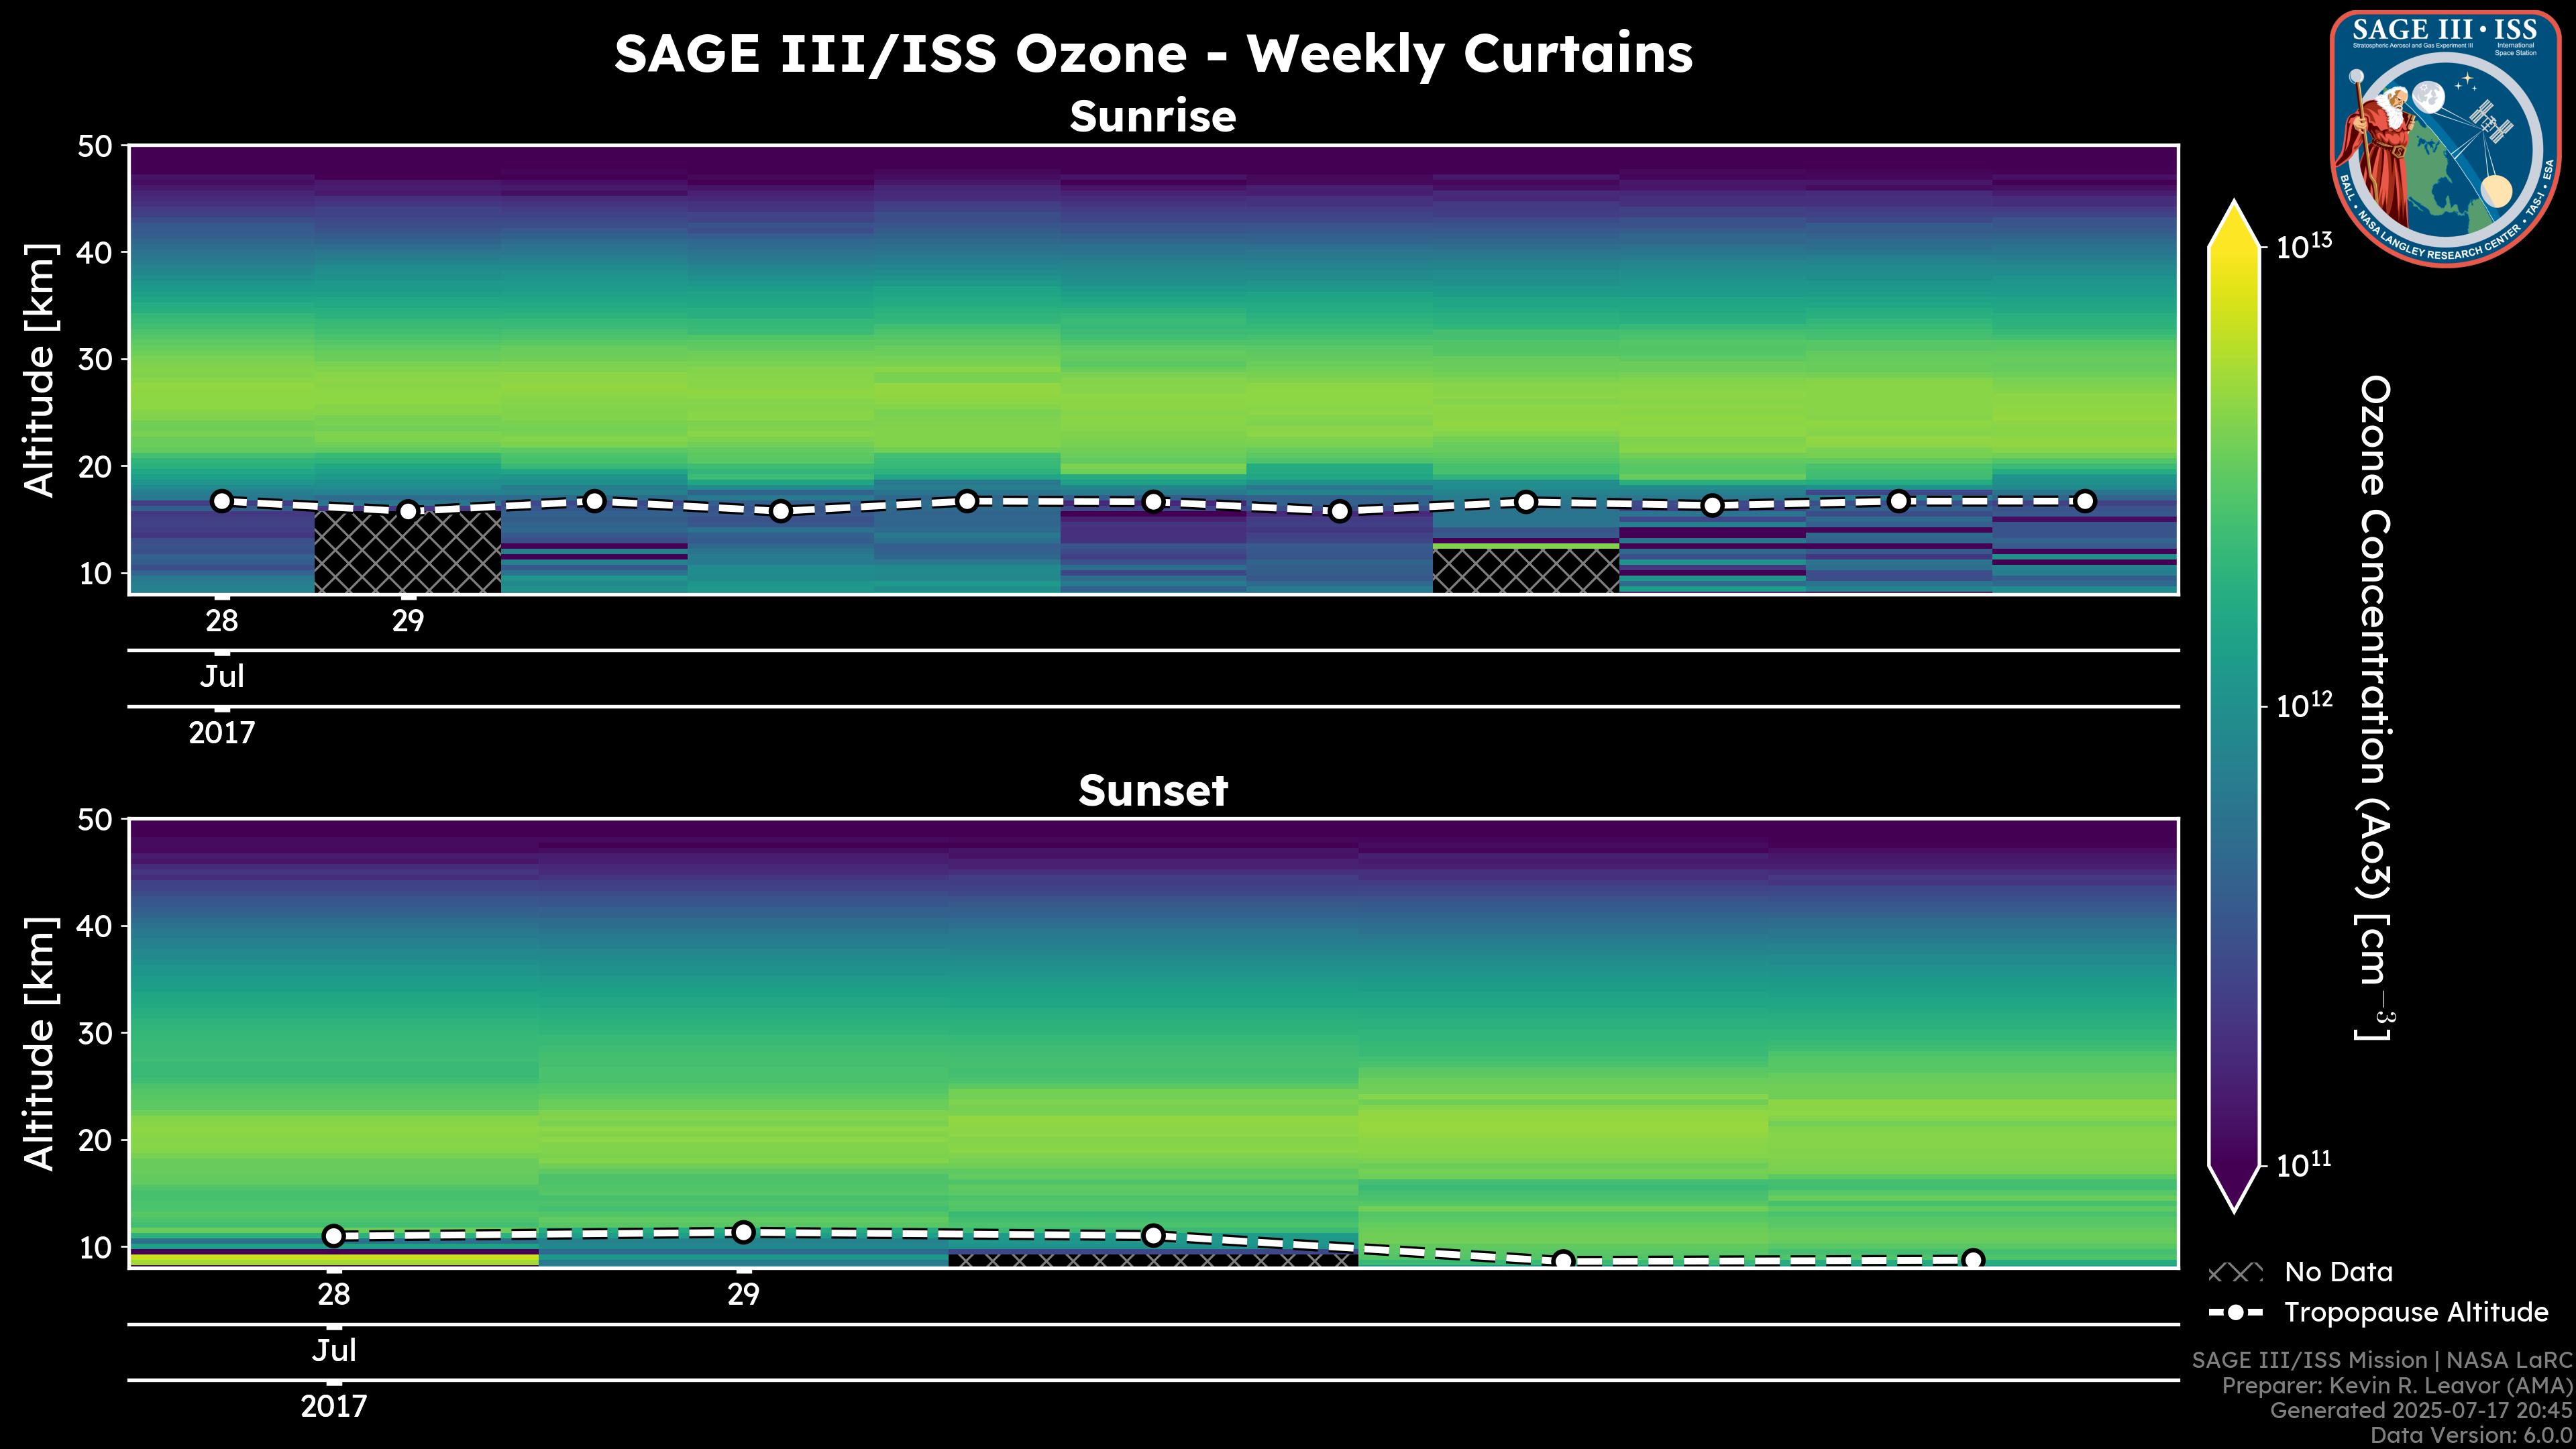
Task: Click first tropopause marker in Sunset panel
Action: click(334, 1236)
